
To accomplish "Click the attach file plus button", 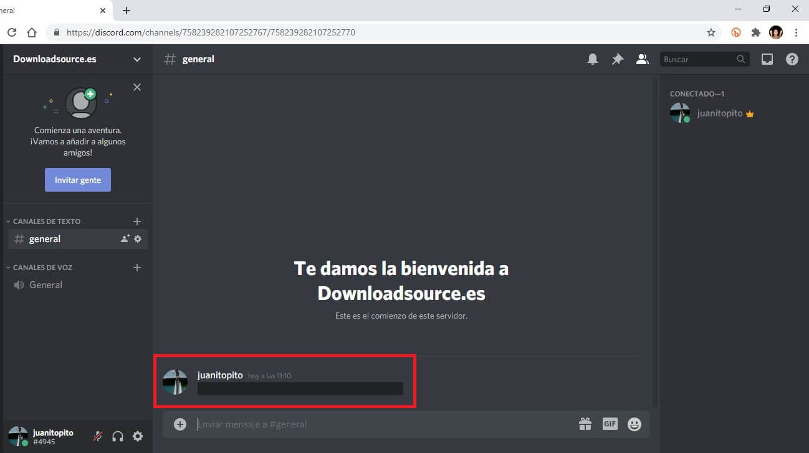I will point(180,424).
